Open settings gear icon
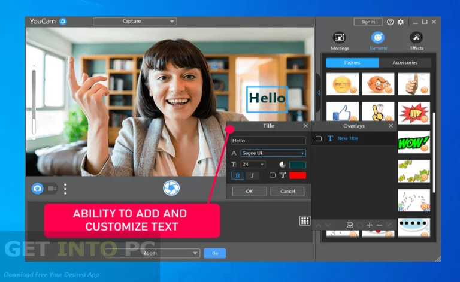The image size is (460, 282). click(x=401, y=22)
